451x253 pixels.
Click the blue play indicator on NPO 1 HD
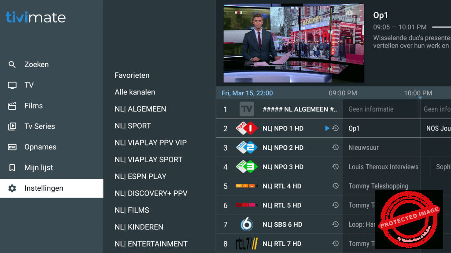[327, 128]
